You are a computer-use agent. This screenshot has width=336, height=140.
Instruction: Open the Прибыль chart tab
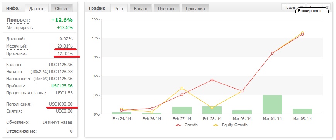[x=167, y=9]
